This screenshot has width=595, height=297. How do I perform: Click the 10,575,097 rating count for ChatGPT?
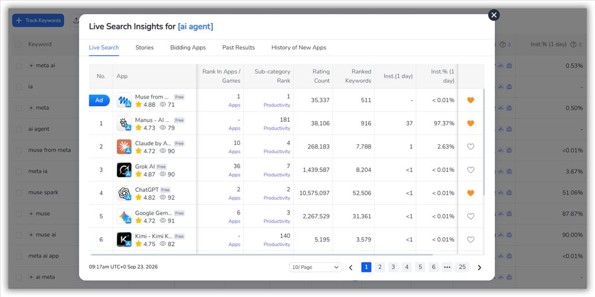(315, 193)
